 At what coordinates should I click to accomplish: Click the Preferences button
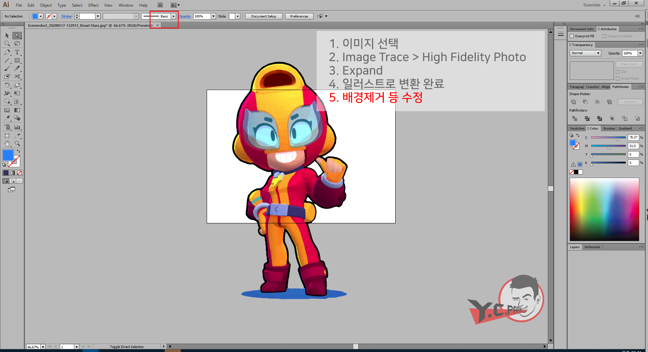(x=299, y=16)
